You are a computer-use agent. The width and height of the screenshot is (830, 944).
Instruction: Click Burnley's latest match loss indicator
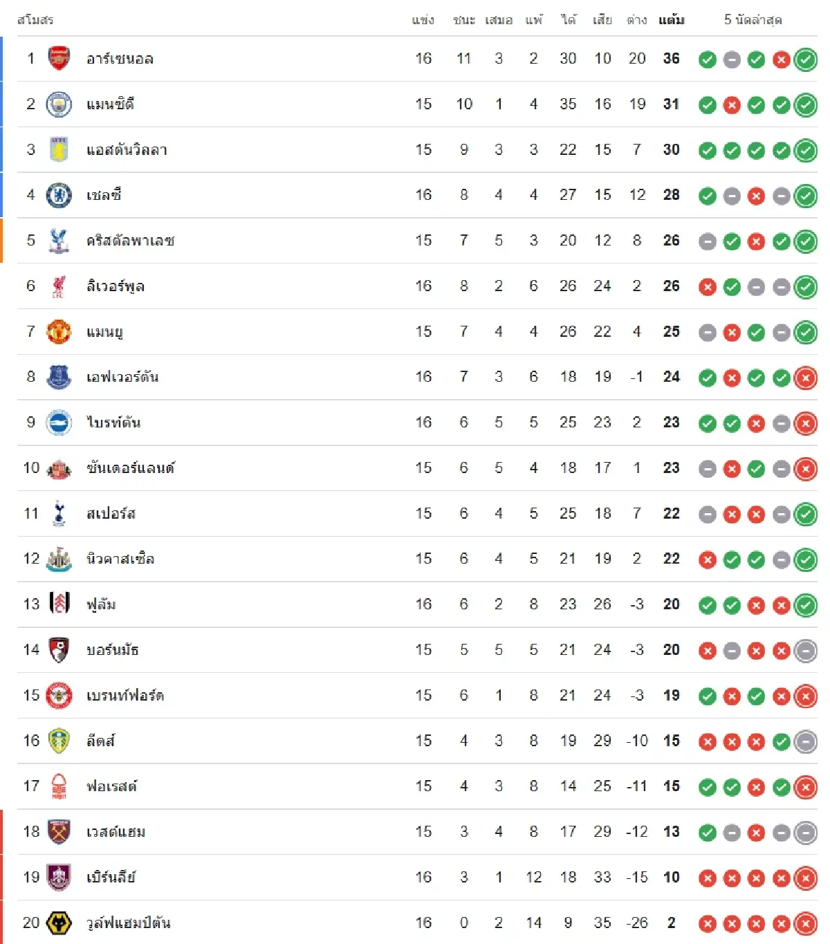coord(806,878)
